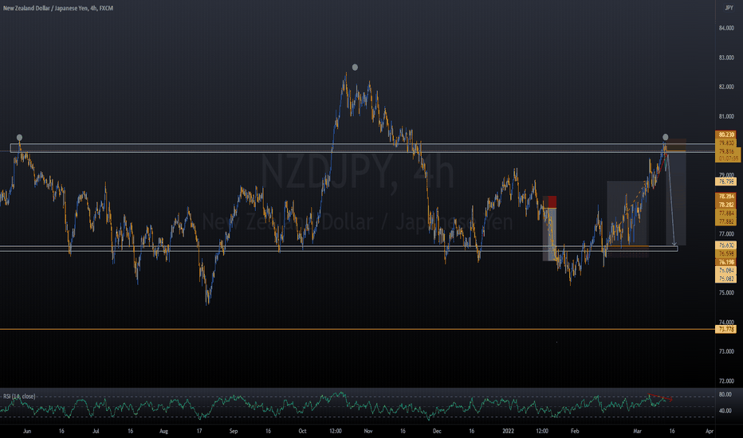The image size is (743, 438).
Task: Click the 77.000 price axis label
Action: [726, 234]
